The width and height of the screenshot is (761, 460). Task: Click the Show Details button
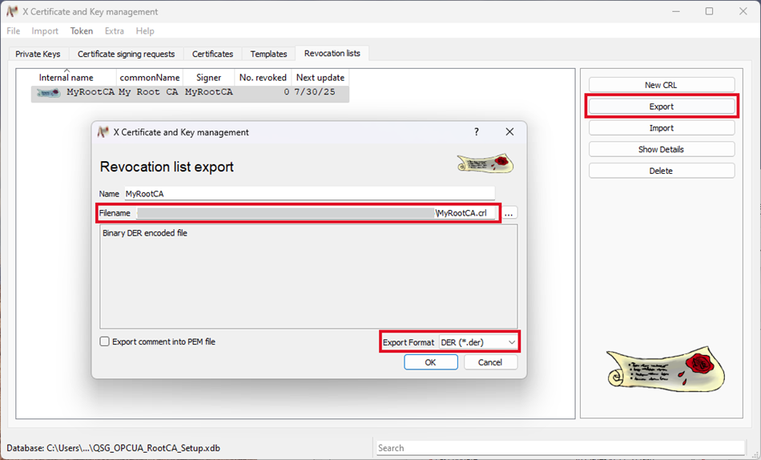click(x=661, y=149)
